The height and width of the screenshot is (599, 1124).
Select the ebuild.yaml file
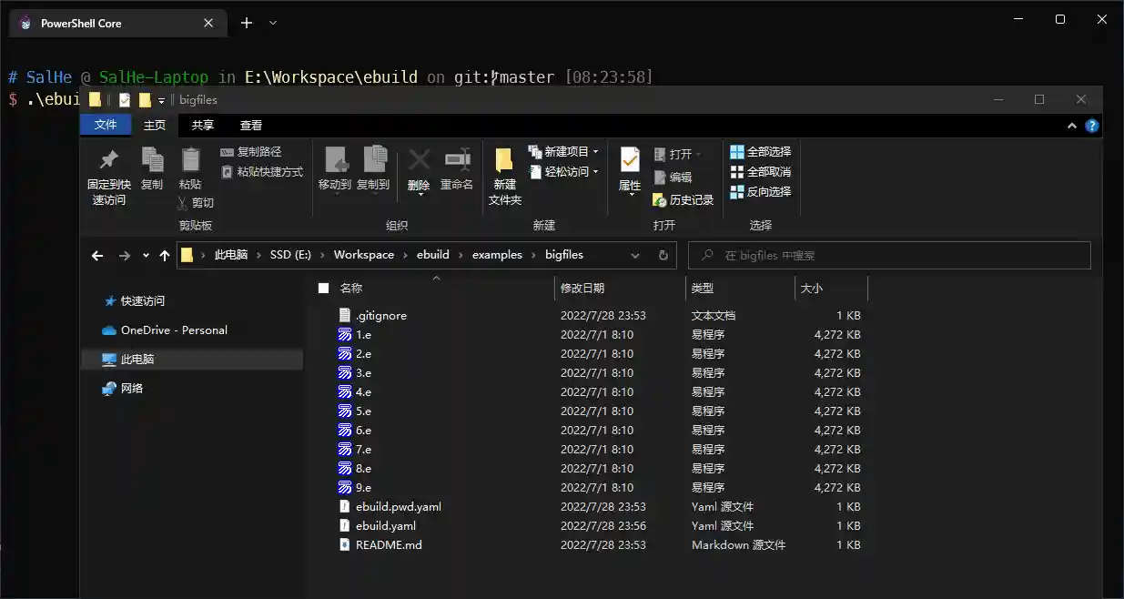coord(386,526)
